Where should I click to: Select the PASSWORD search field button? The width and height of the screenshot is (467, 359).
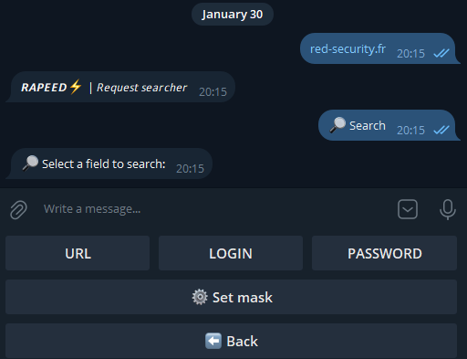384,253
